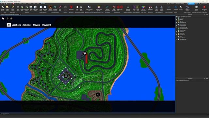Expand ReplicatedStorage in the Explorer
209x118 pixels.
[x=176, y=27]
